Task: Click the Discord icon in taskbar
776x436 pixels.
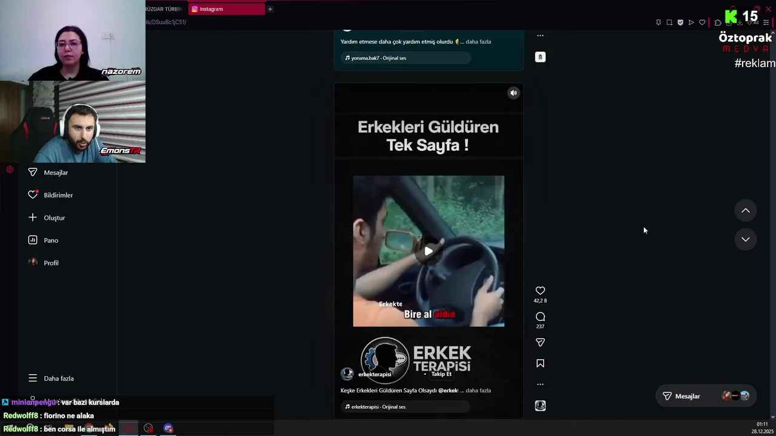Action: click(x=169, y=428)
